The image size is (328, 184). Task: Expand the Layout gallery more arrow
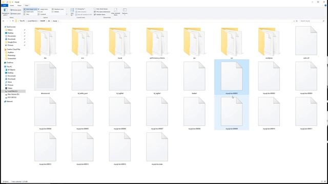(67, 14)
